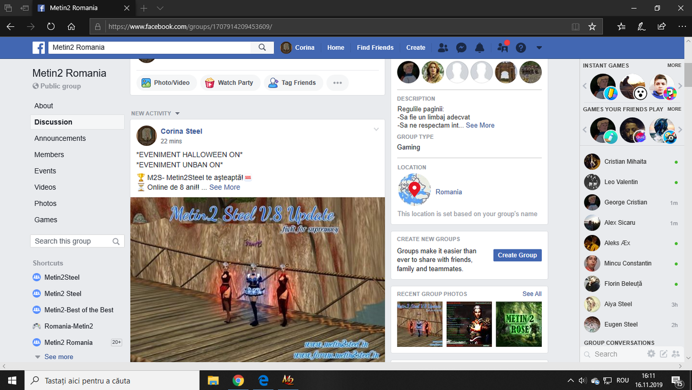Open the About section of the group
The image size is (692, 390).
click(x=44, y=106)
